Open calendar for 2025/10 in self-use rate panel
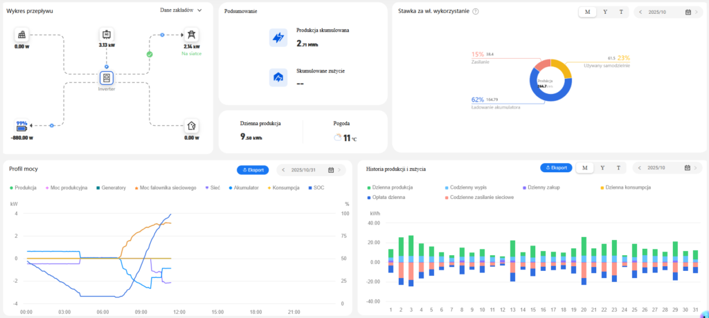 click(688, 12)
